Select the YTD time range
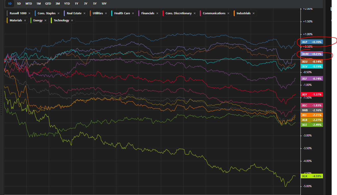Viewport: 337px width, 195px height. (67, 4)
